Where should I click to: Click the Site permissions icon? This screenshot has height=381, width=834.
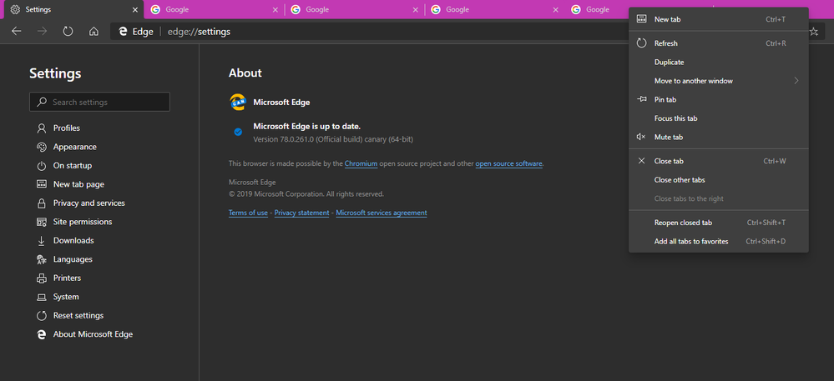pos(42,222)
